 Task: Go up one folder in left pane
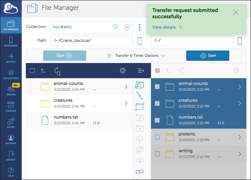point(43,70)
